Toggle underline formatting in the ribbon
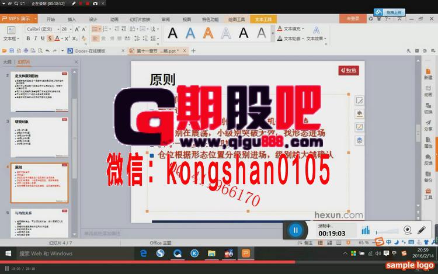This screenshot has height=274, width=438. click(x=43, y=38)
